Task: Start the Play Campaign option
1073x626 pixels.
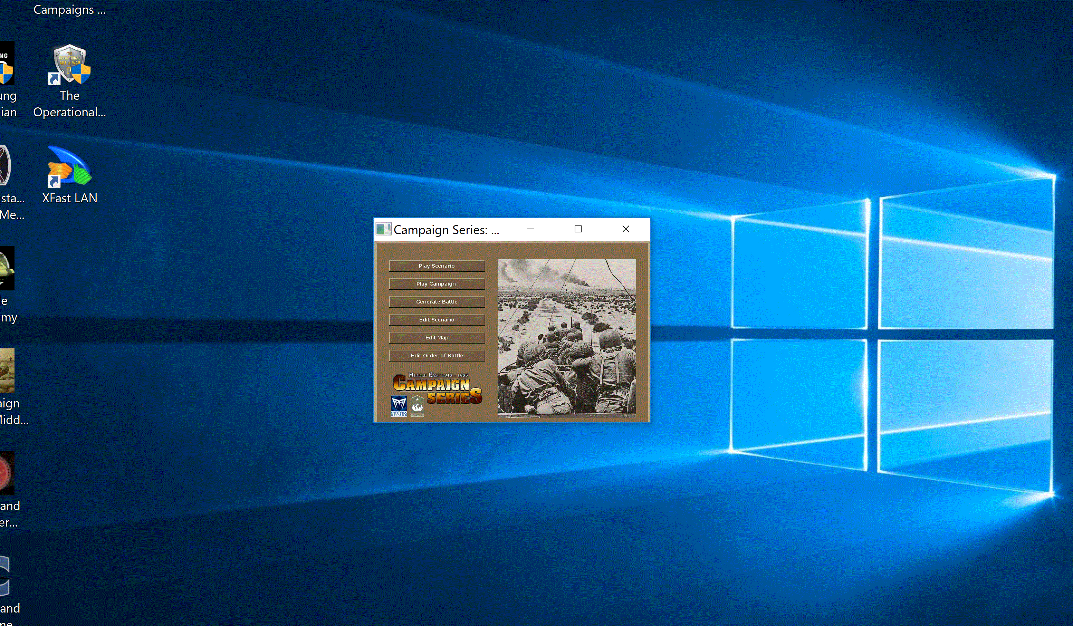Action: point(437,283)
